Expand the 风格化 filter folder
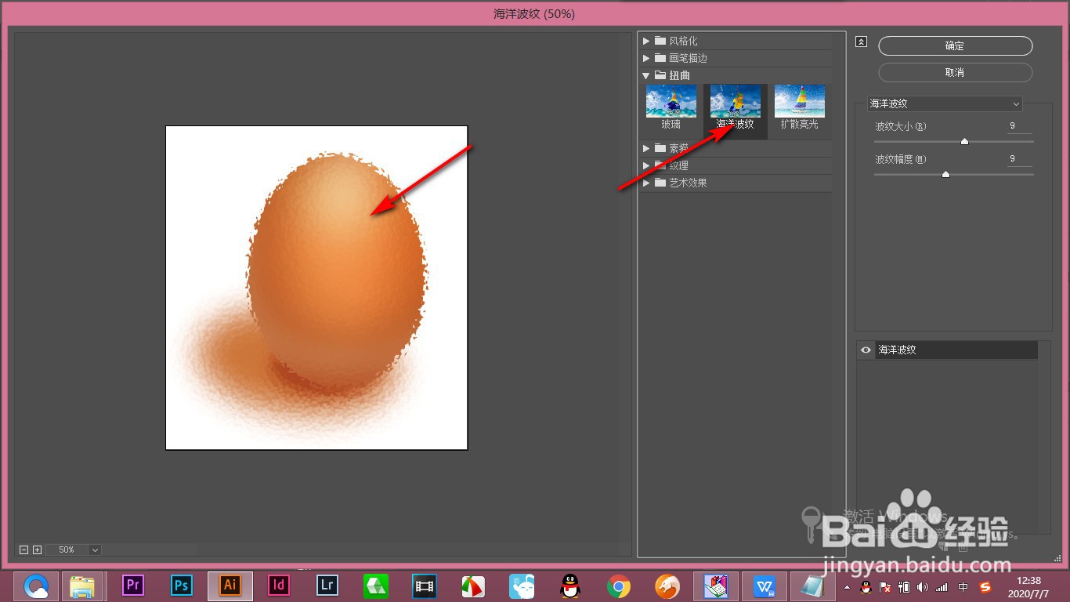The image size is (1070, 602). point(646,41)
